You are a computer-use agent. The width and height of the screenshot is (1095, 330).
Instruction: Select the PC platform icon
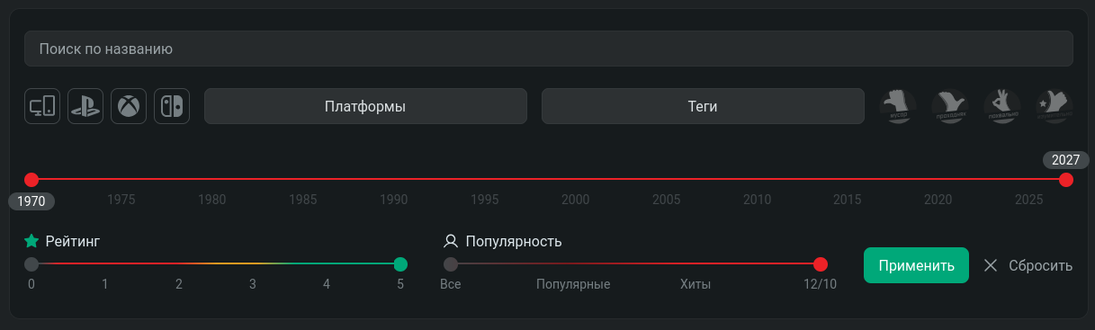(42, 106)
